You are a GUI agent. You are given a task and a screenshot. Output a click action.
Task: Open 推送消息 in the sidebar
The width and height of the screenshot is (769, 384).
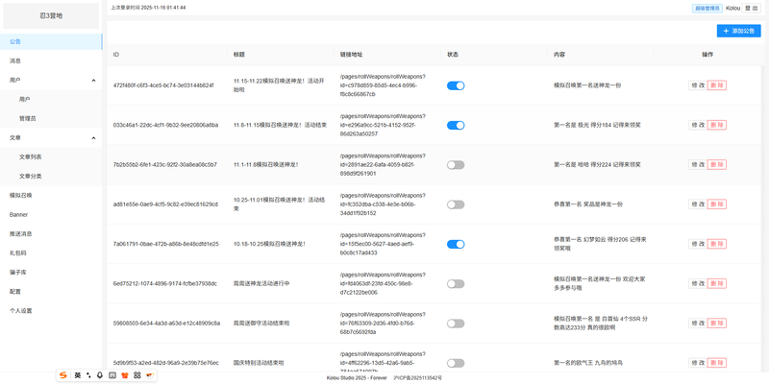(x=51, y=234)
